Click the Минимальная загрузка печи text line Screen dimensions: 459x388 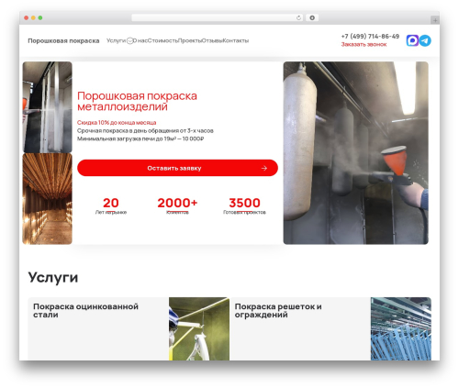[140, 139]
